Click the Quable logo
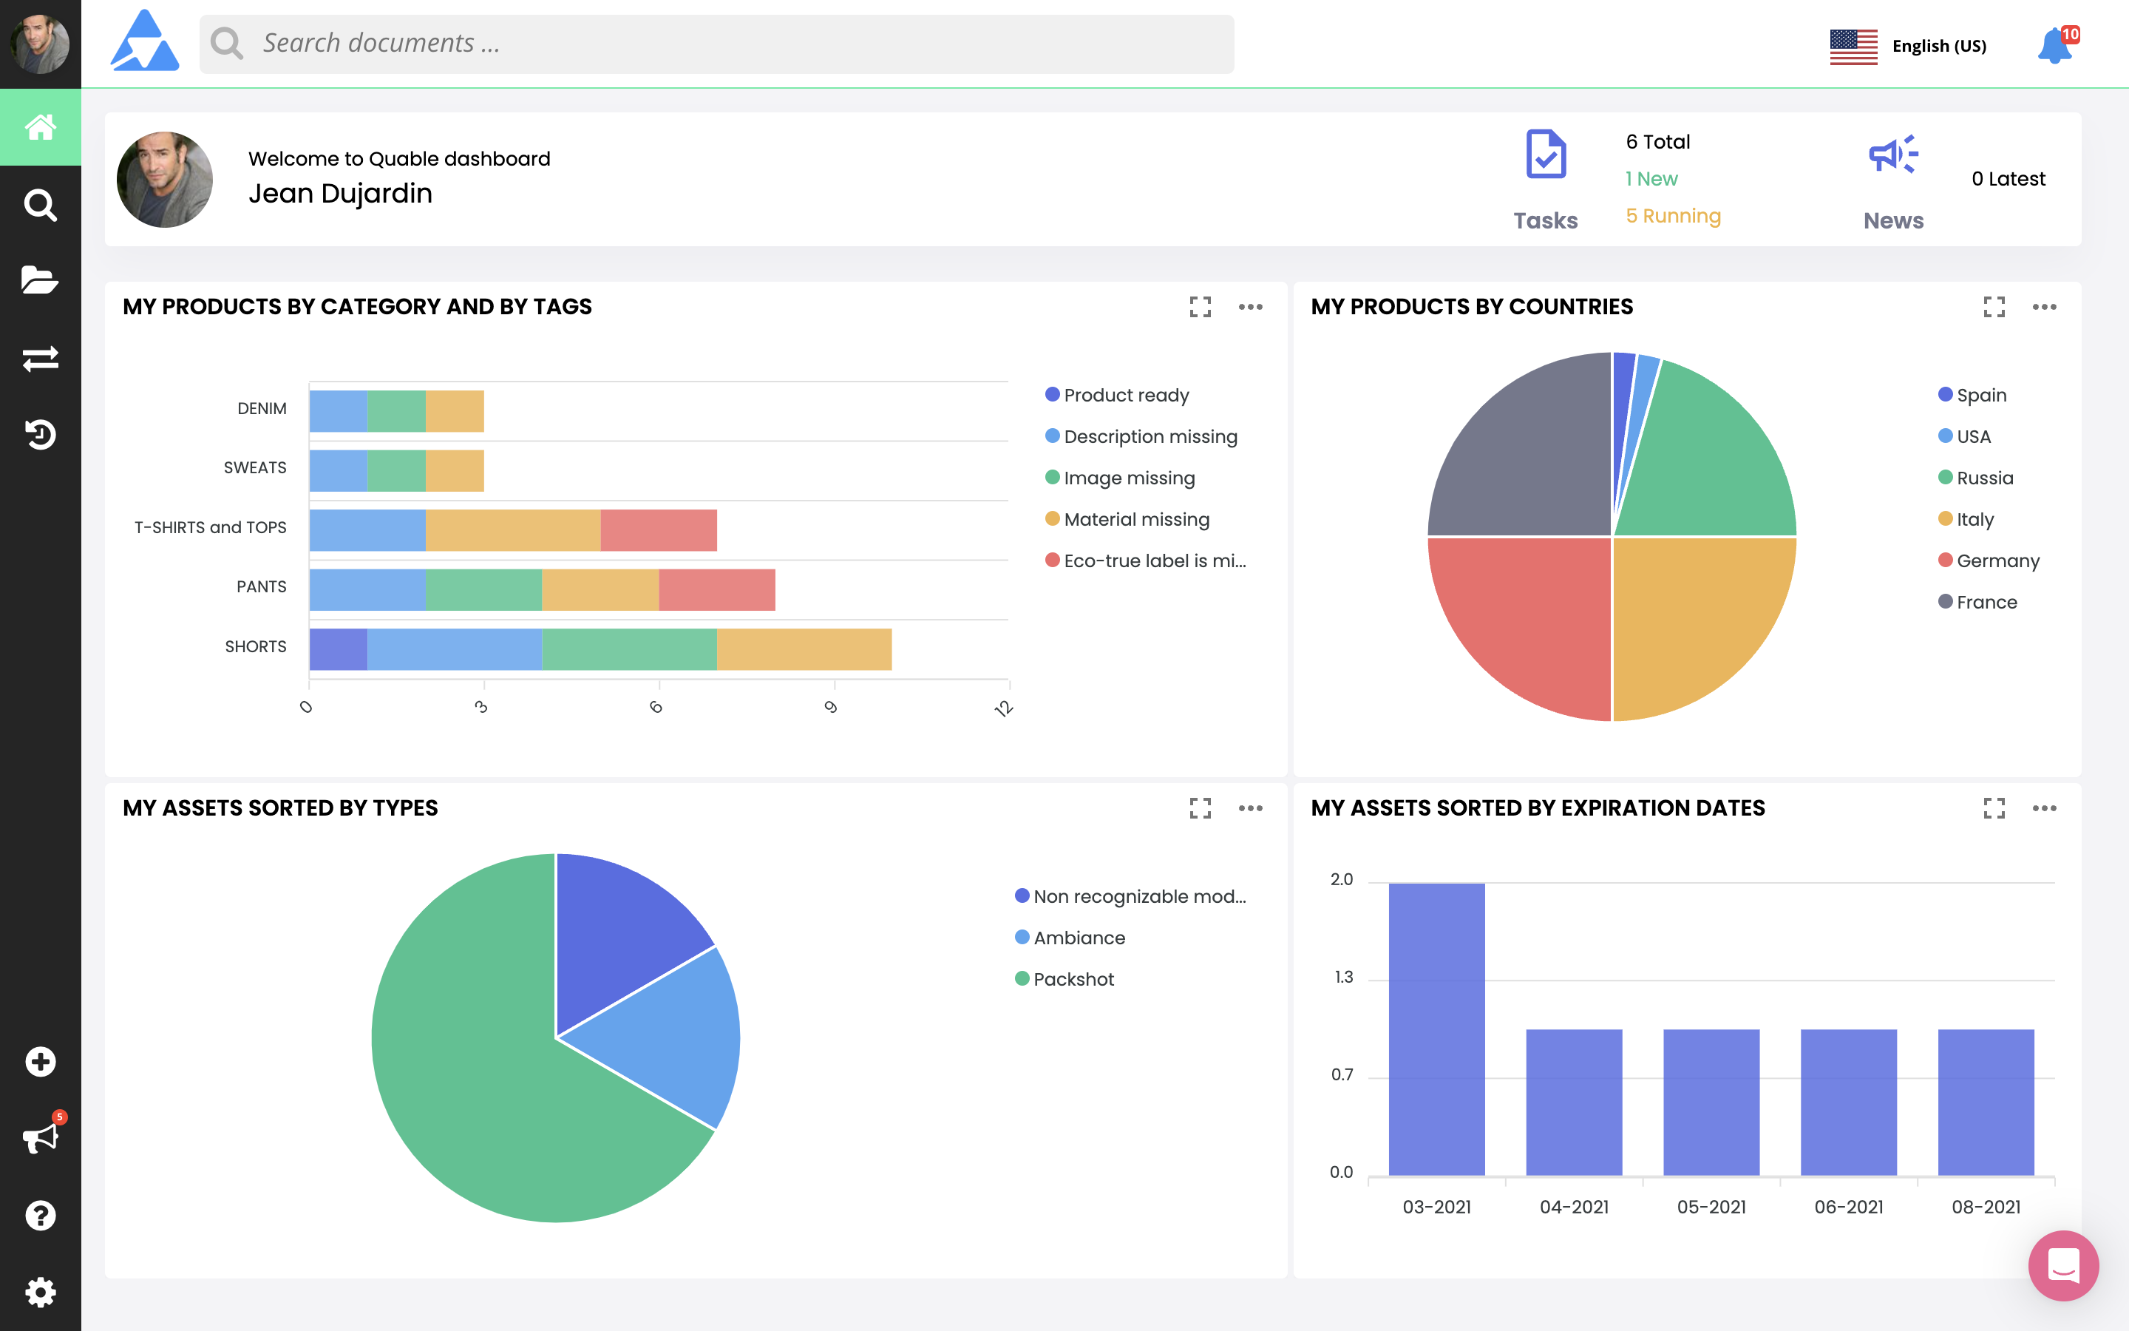This screenshot has height=1331, width=2129. 144,41
